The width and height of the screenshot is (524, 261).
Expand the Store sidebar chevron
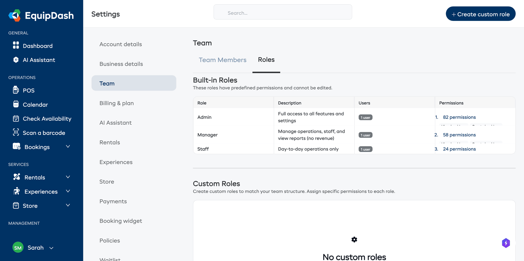pos(68,205)
